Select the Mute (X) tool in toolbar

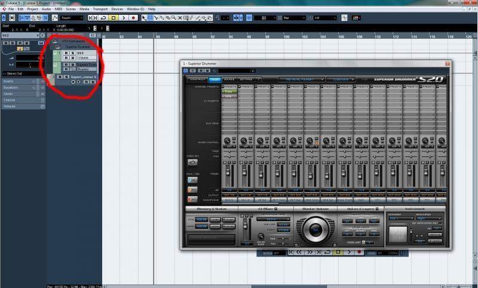180,18
